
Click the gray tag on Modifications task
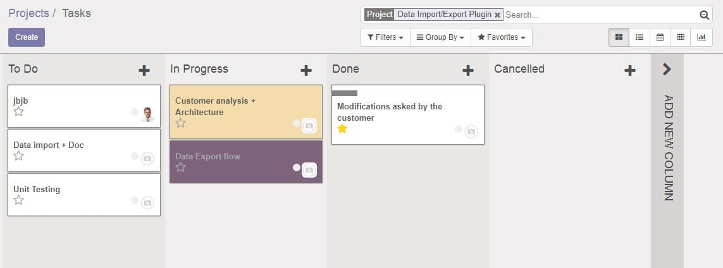[x=345, y=93]
